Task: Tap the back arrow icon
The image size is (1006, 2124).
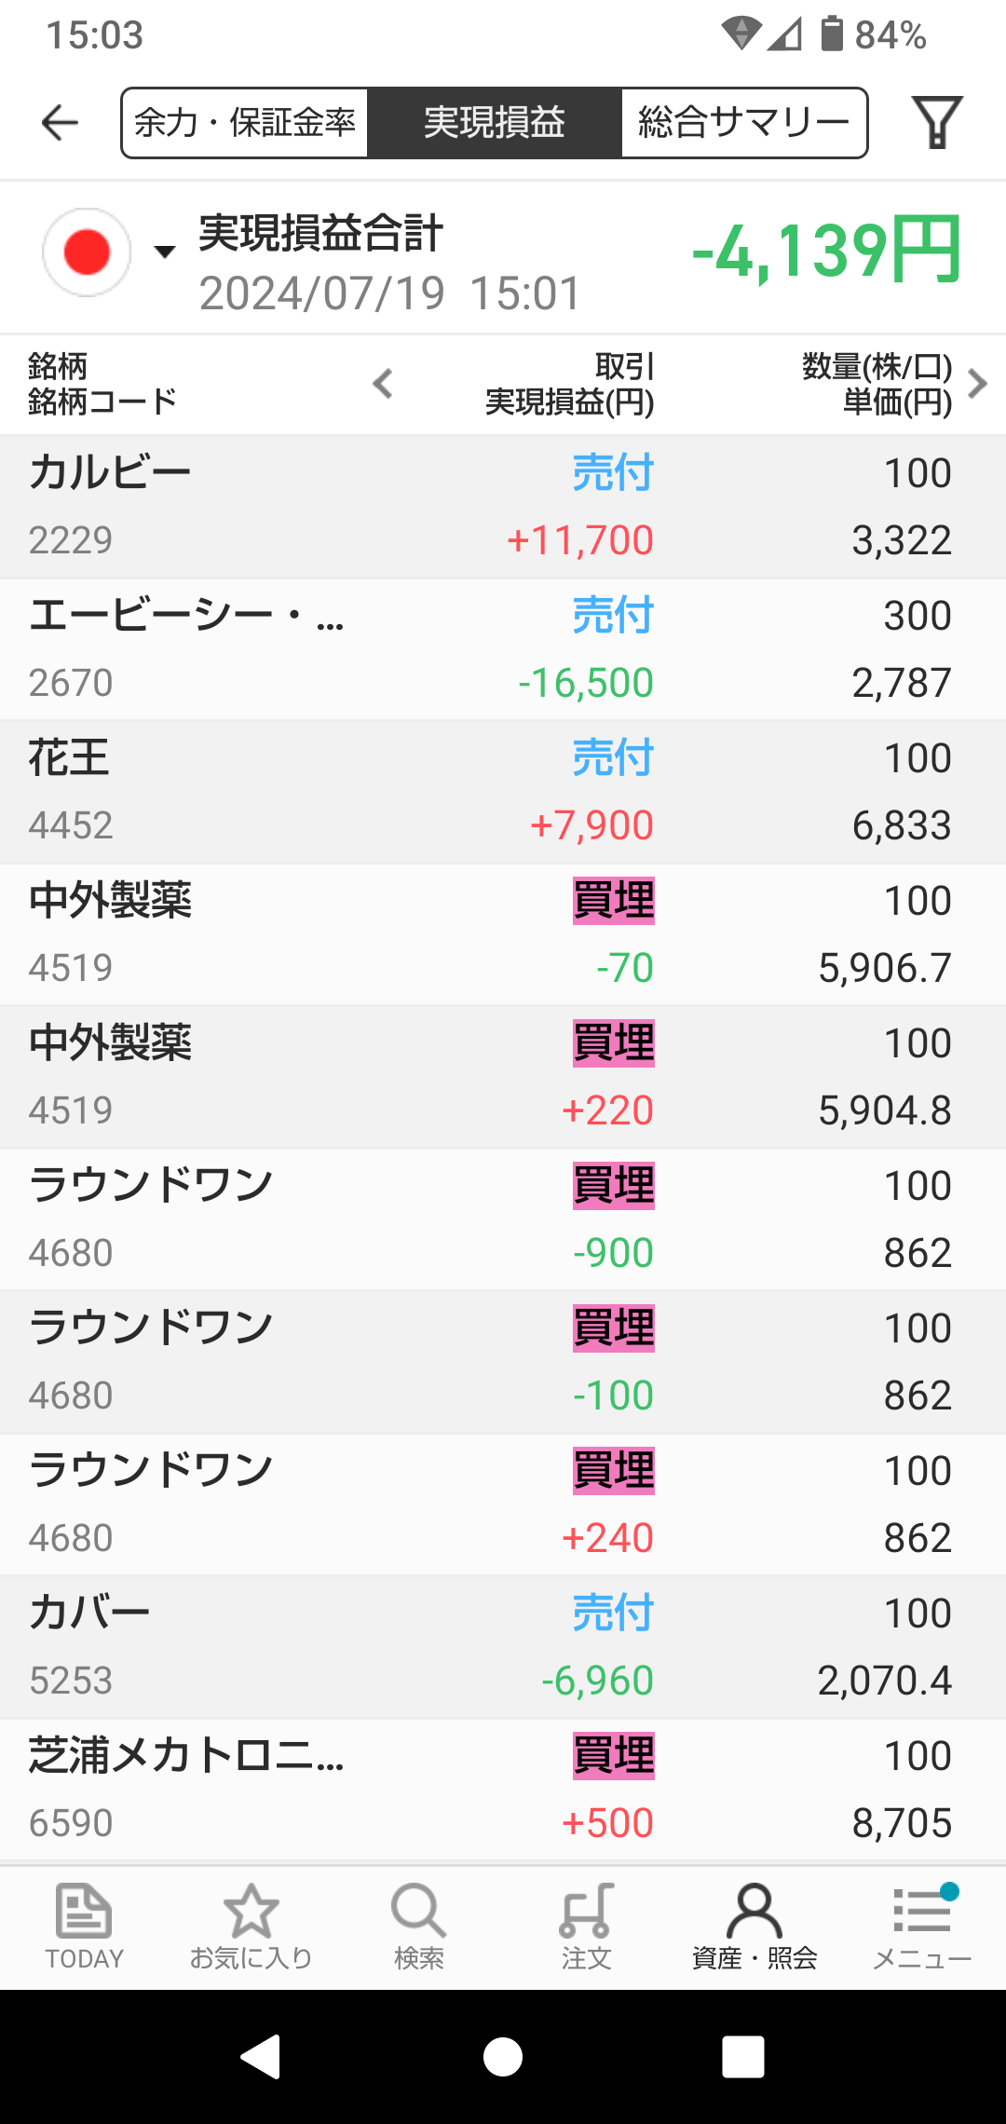Action: 61,123
